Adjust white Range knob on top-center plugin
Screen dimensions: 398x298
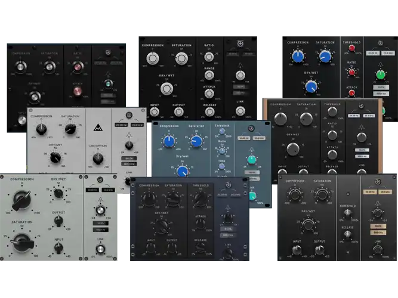[209, 75]
